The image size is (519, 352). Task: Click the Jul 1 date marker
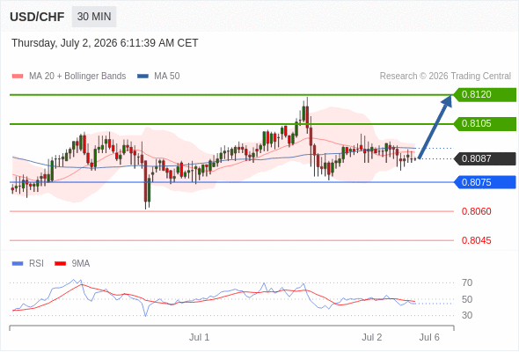200,337
